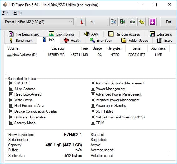Click the Free column header
Viewport: 177px width, 164px height.
pos(78,48)
